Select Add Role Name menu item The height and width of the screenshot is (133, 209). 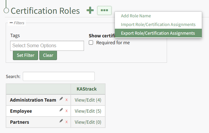coord(136,16)
